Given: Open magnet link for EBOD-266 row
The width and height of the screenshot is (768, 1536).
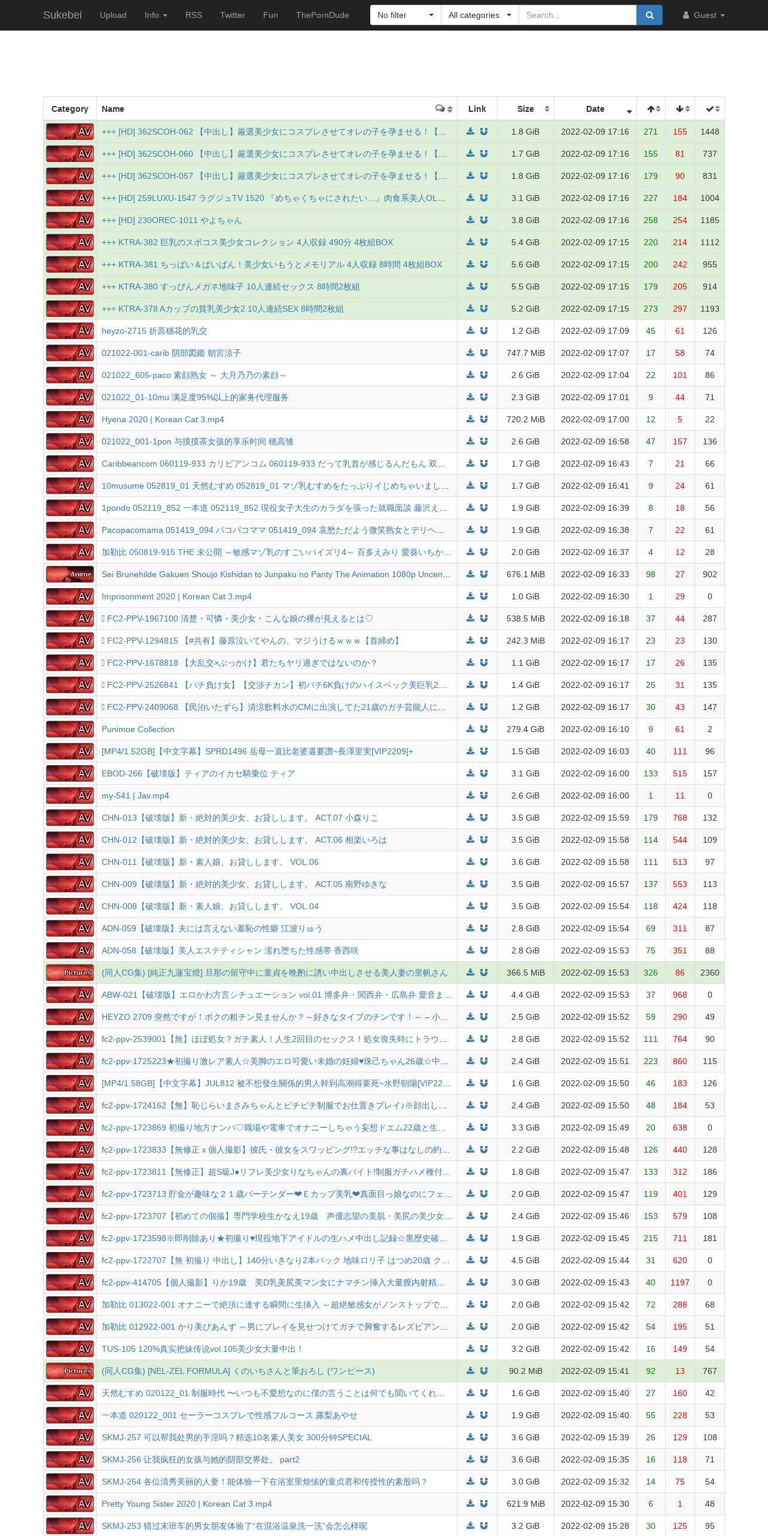Looking at the screenshot, I should tap(484, 773).
